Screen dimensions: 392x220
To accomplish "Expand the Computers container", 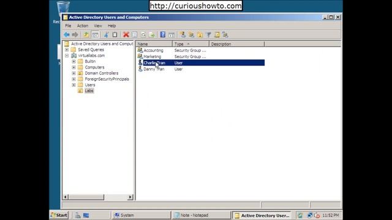I will pyautogui.click(x=73, y=67).
